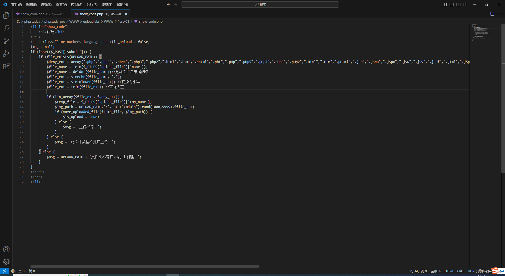Open the Manage settings gear
The width and height of the screenshot is (505, 276).
coord(6,262)
